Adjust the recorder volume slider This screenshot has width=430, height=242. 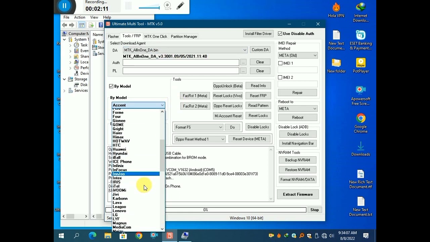pyautogui.click(x=149, y=7)
